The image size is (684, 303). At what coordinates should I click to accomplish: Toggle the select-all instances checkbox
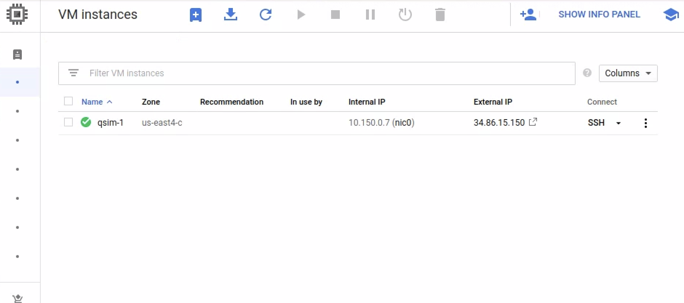tap(68, 101)
